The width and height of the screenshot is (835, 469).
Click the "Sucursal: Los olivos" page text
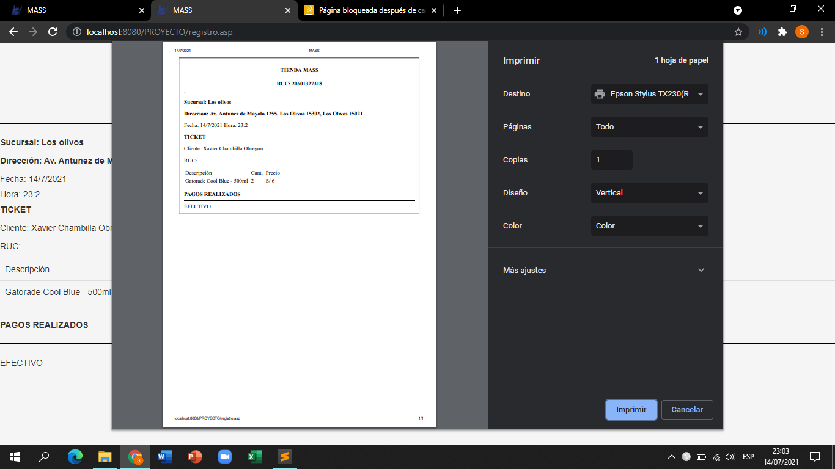(42, 142)
